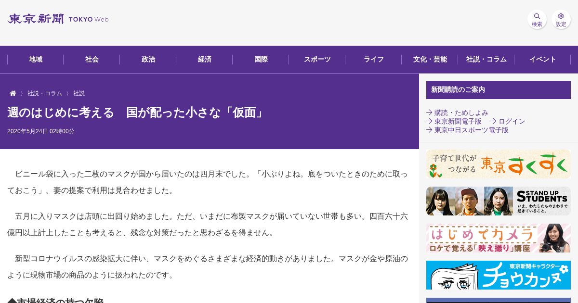Screen dimensions: 578x303
Task: Open the 地域 navigation menu
Action: click(36, 60)
